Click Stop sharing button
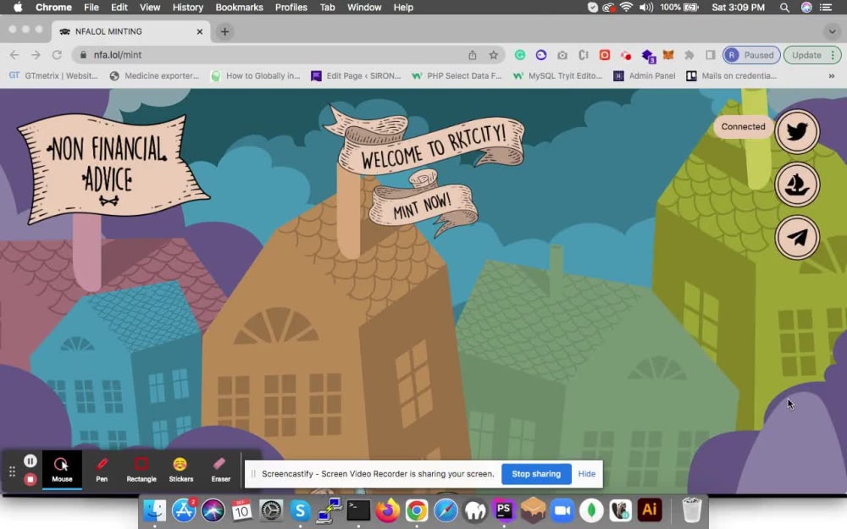This screenshot has width=847, height=529. point(536,474)
